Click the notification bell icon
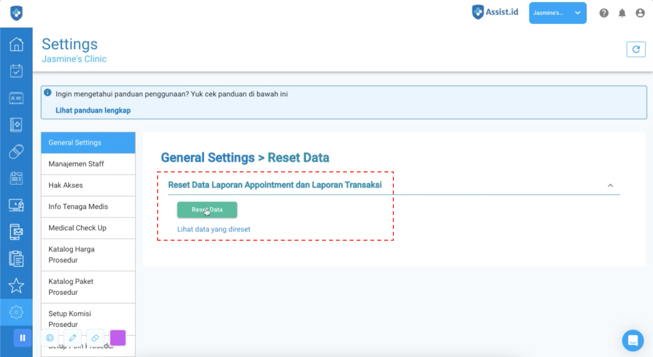 pyautogui.click(x=622, y=13)
